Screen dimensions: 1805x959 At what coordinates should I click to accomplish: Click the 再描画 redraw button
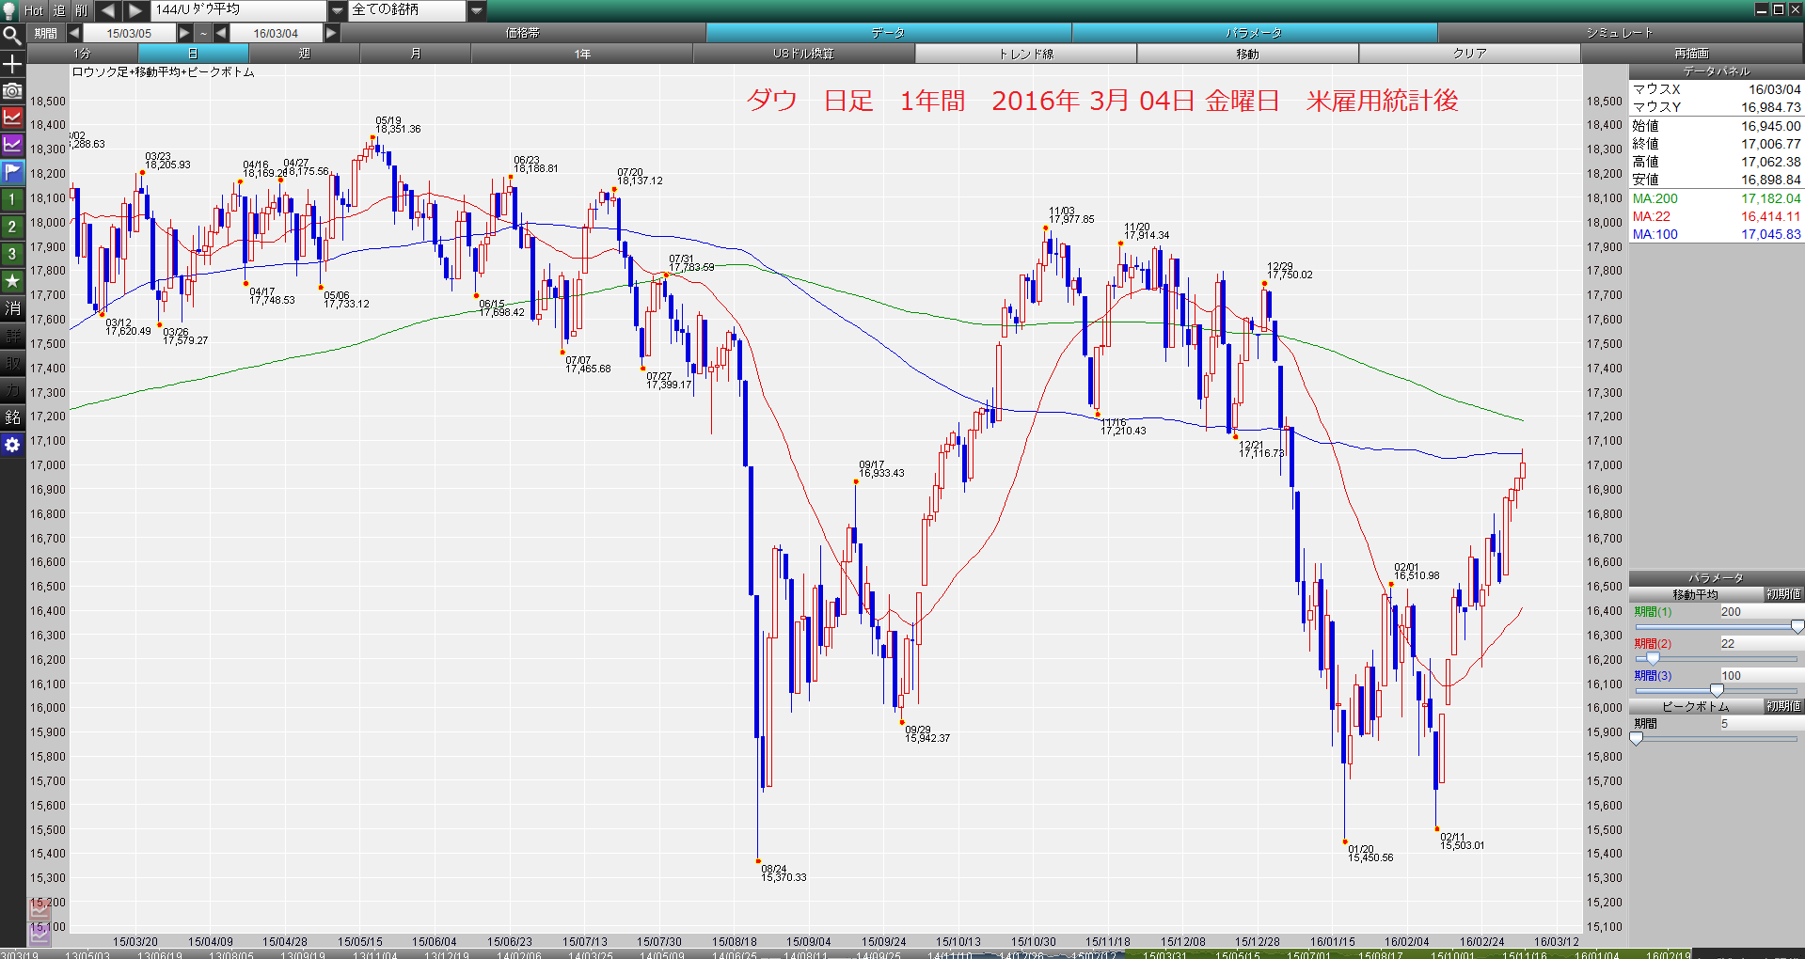(1692, 54)
